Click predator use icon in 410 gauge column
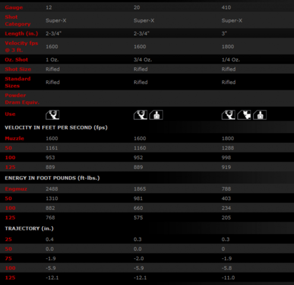294x285 pixels. click(x=244, y=115)
